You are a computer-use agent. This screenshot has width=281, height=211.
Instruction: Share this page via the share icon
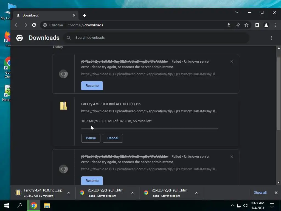point(238,25)
